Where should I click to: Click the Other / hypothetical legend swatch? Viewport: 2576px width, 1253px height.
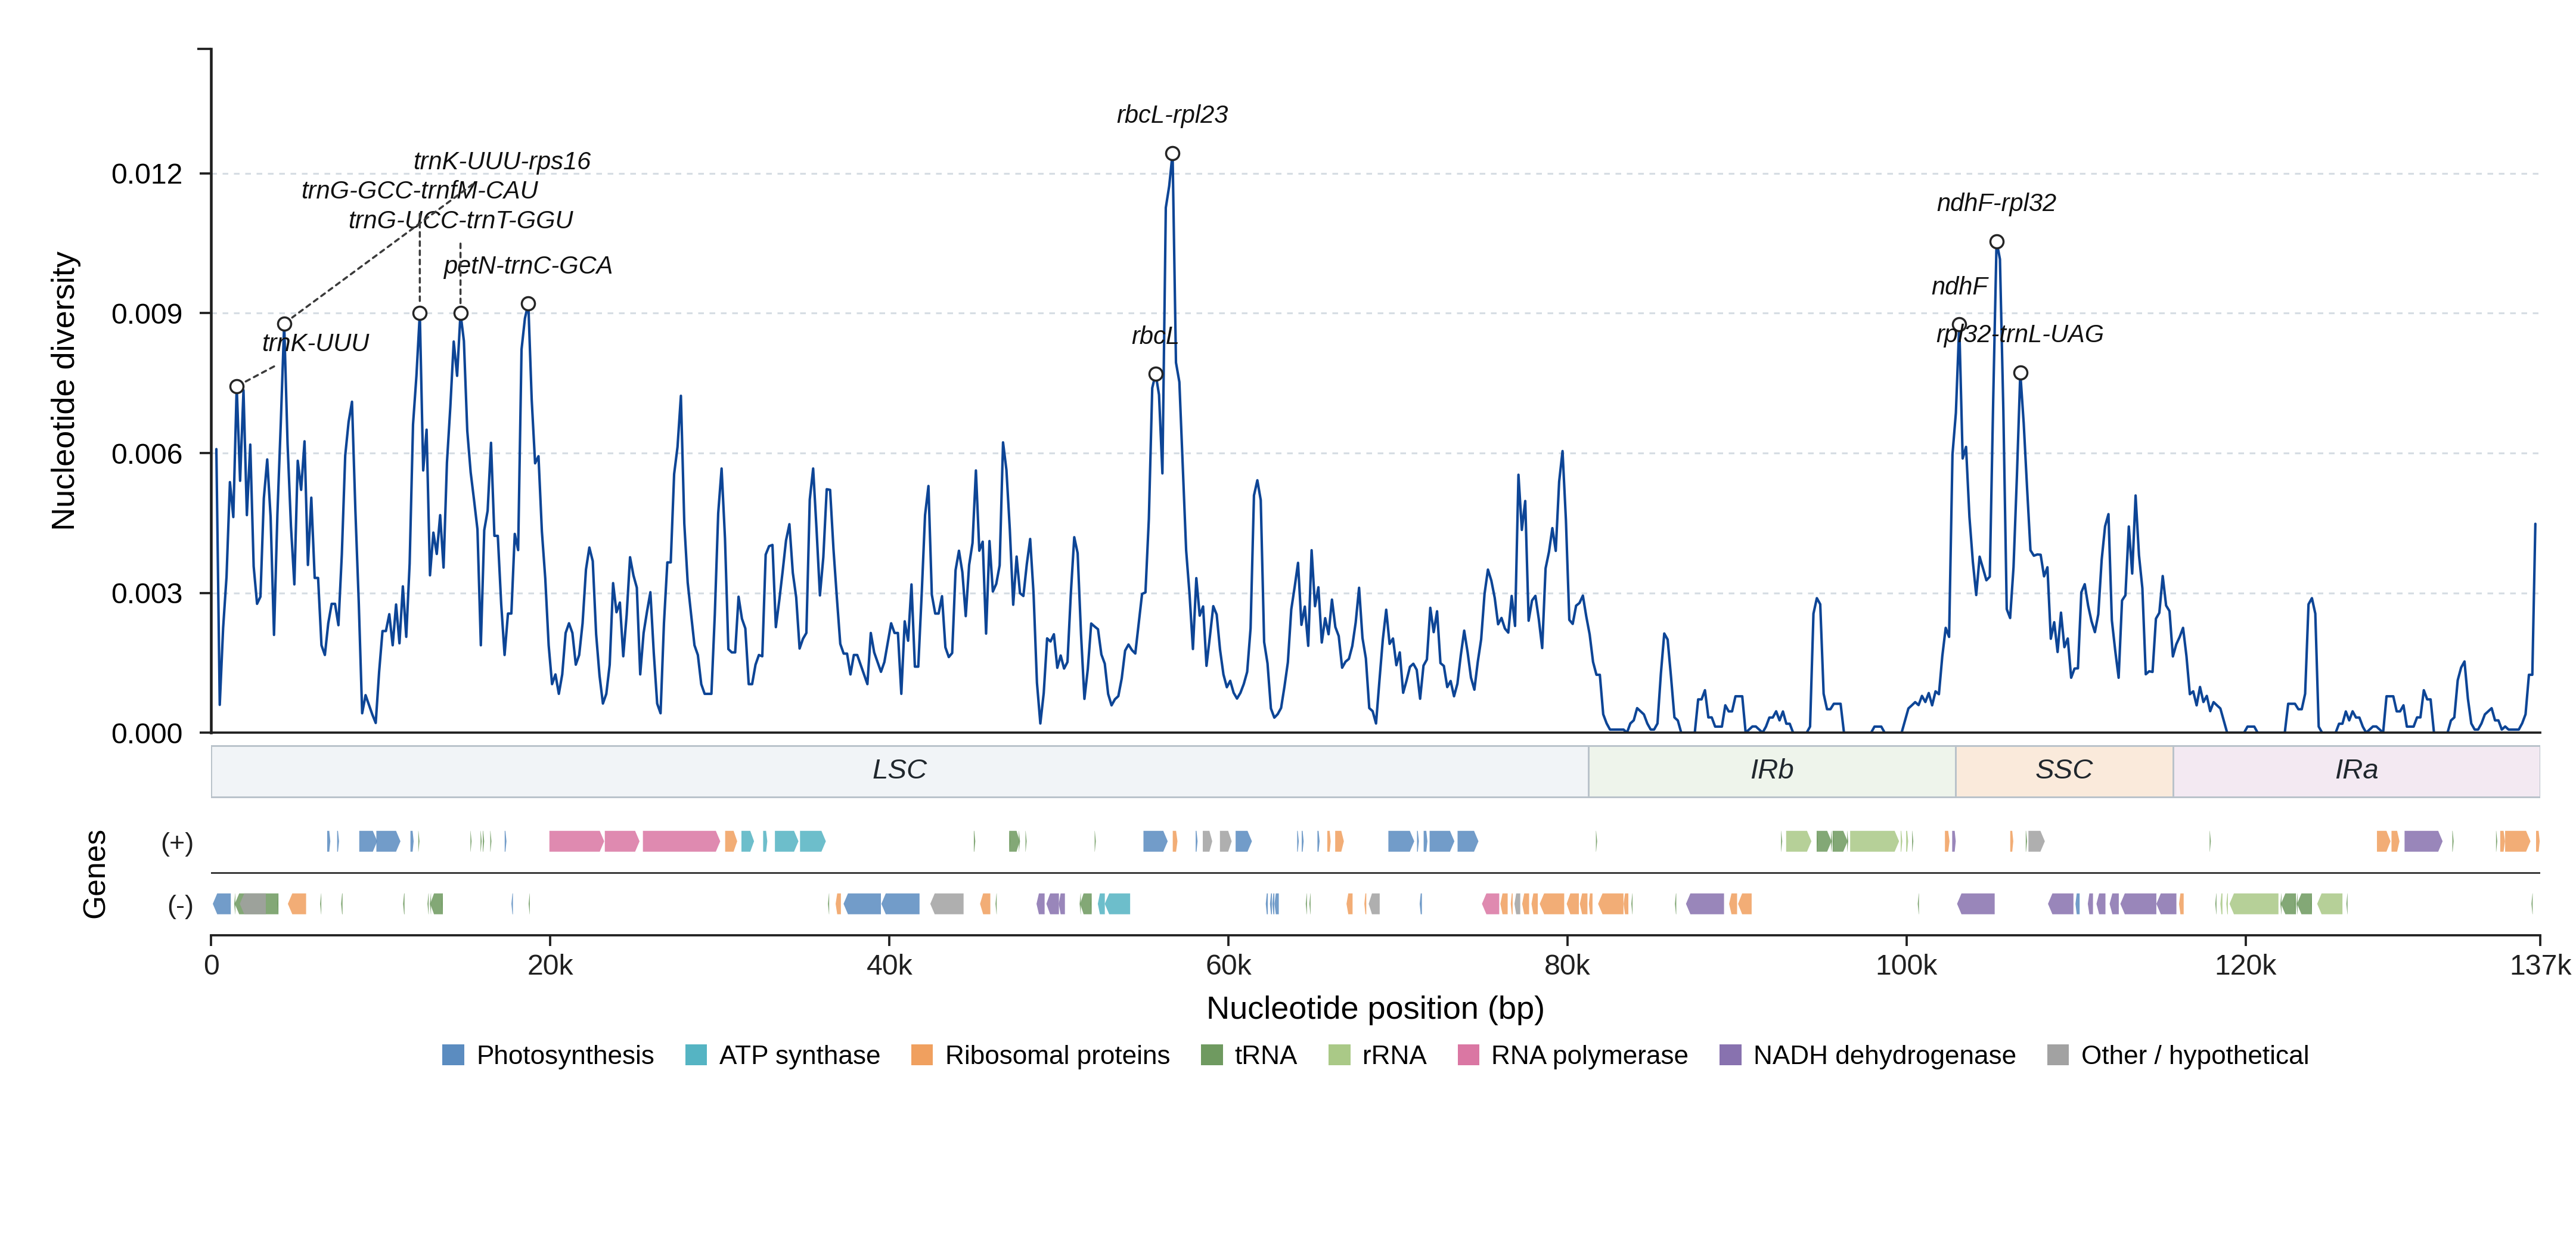[2058, 1055]
